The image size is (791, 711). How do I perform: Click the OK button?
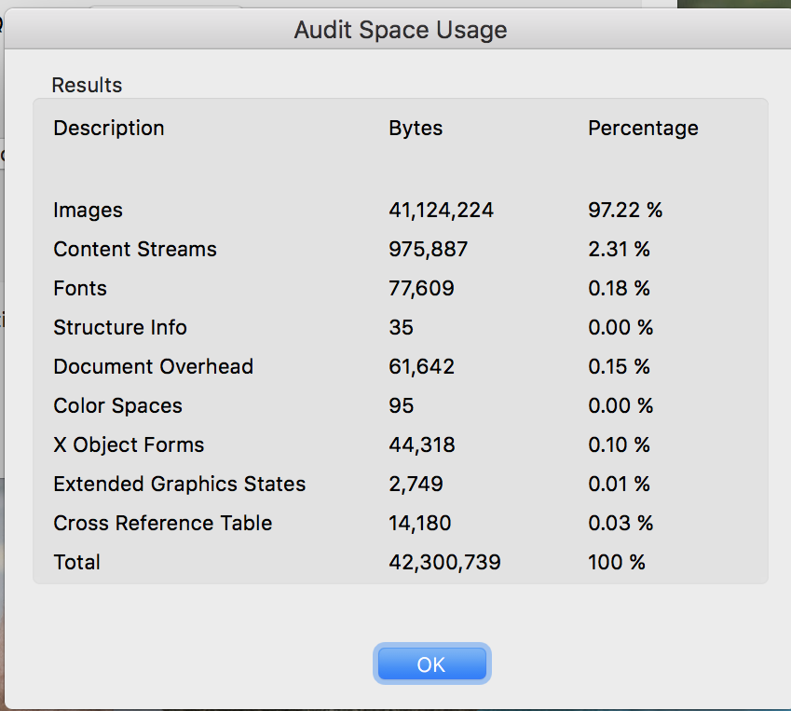(431, 664)
